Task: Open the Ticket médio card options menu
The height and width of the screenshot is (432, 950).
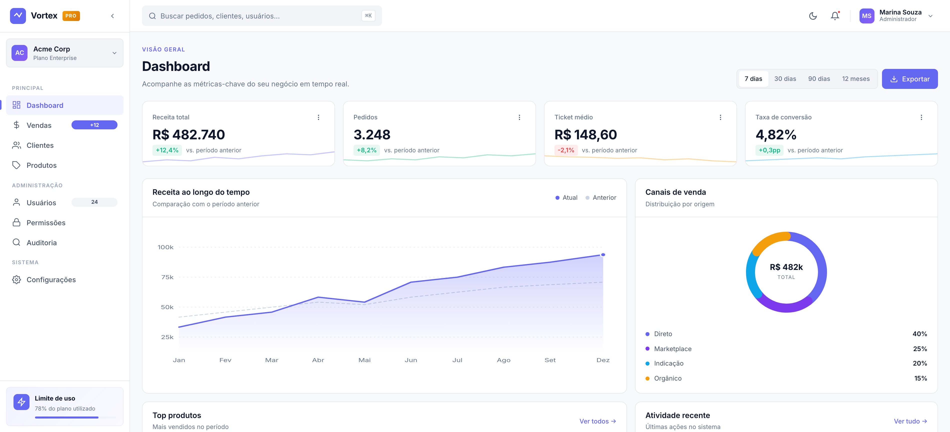Action: [720, 117]
